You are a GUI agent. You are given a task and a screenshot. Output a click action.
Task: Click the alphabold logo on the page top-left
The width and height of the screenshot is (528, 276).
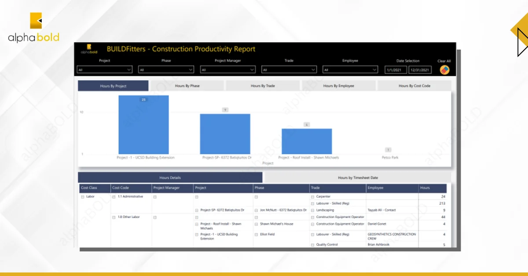pyautogui.click(x=33, y=27)
